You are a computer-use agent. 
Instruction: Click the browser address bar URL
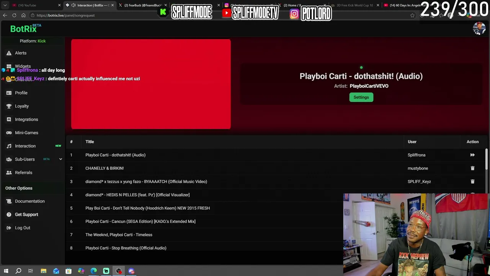click(65, 15)
